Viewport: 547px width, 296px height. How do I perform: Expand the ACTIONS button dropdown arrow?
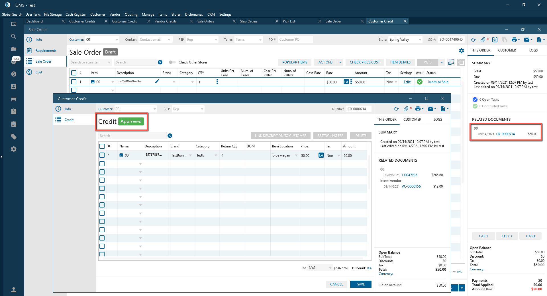pyautogui.click(x=340, y=62)
